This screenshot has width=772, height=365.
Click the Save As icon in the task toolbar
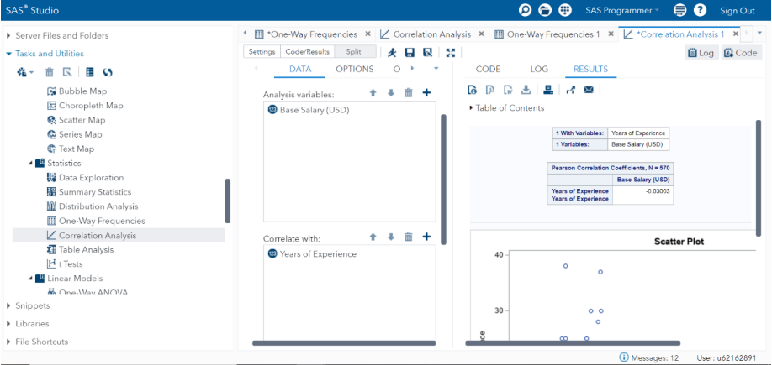[x=427, y=52]
